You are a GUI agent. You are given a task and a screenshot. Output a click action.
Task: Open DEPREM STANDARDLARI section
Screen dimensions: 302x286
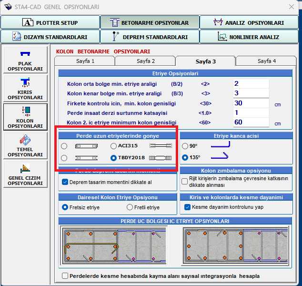(x=149, y=37)
